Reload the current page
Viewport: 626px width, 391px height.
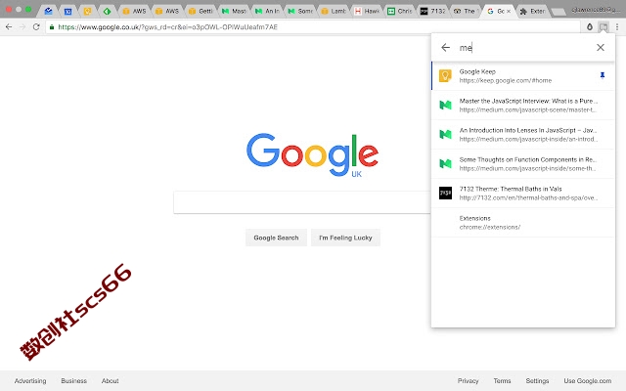36,26
